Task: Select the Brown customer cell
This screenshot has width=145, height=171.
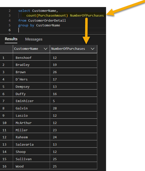Action: click(x=31, y=72)
